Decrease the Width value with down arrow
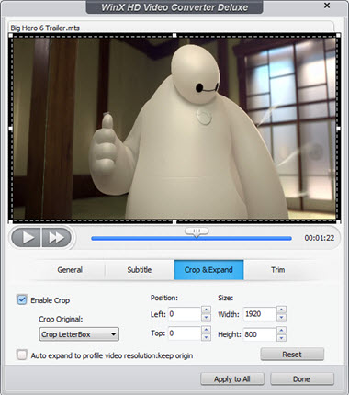Viewport: 349px width, 395px height. coord(281,317)
